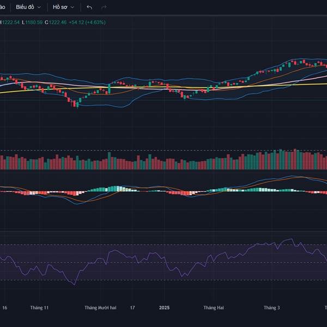Image resolution: width=327 pixels, height=327 pixels.
Task: Click the Tháng 11 time axis label
Action: (40, 307)
